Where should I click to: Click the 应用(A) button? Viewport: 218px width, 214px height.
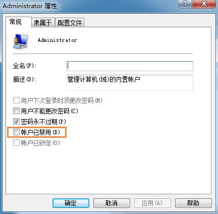(152, 203)
